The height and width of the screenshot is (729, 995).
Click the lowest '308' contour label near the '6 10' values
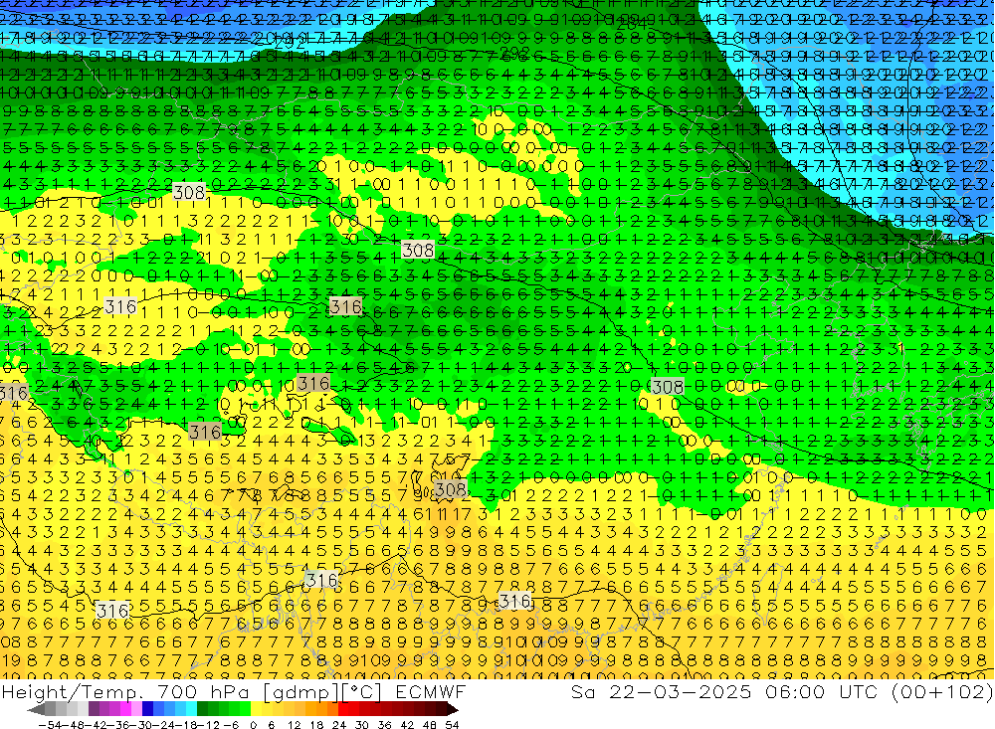tap(451, 489)
